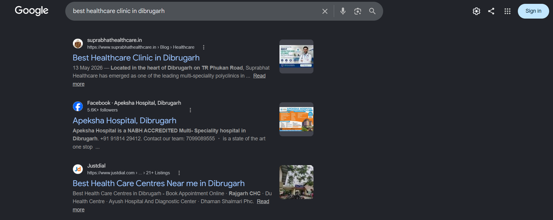Open the Google apps grid

(x=508, y=11)
